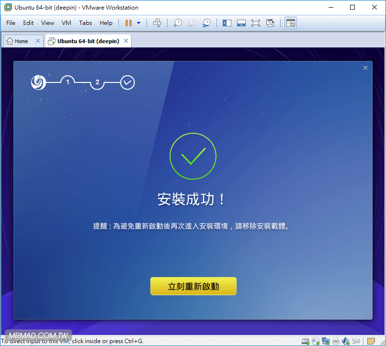This screenshot has width=386, height=346.
Task: Take a snapshot of the VM
Action: (x=178, y=23)
